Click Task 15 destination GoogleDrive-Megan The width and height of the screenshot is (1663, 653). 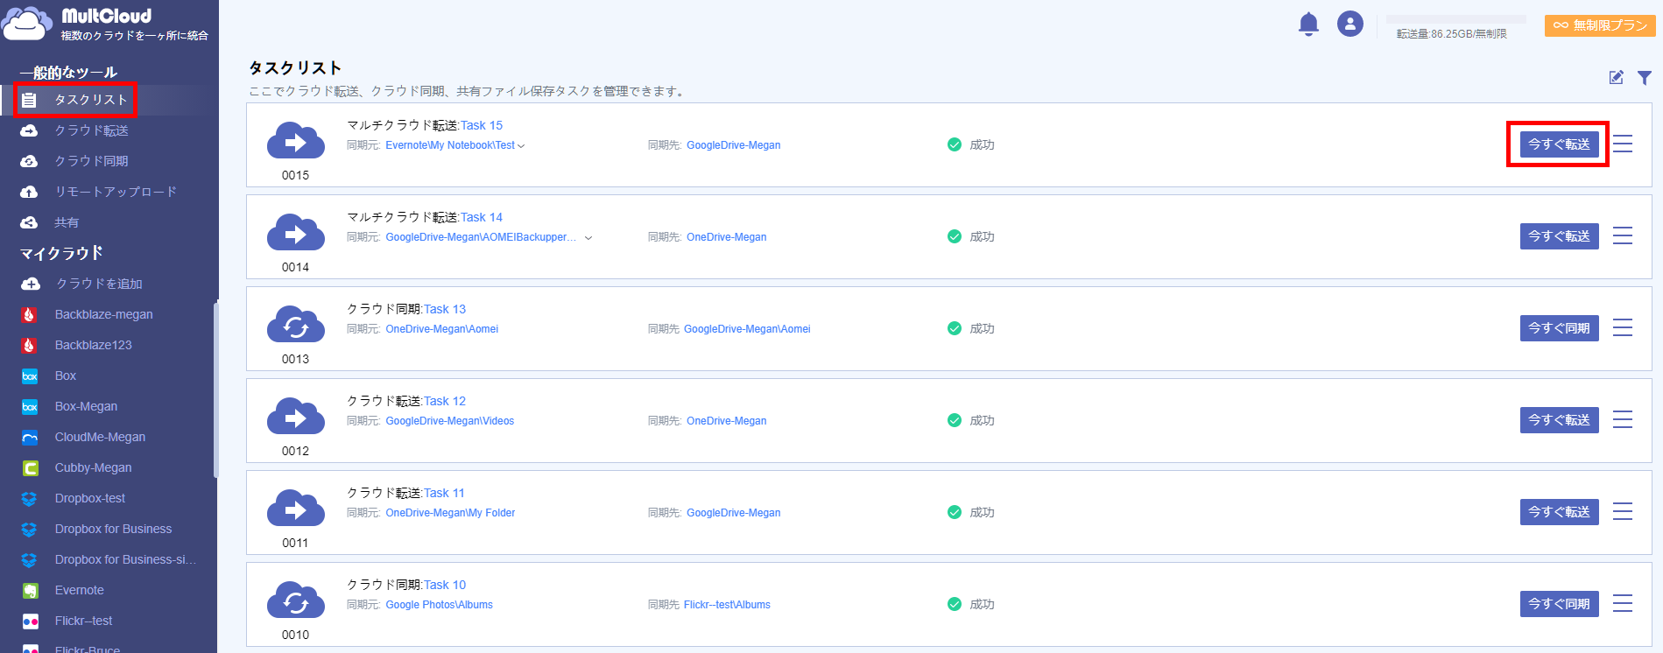coord(733,145)
